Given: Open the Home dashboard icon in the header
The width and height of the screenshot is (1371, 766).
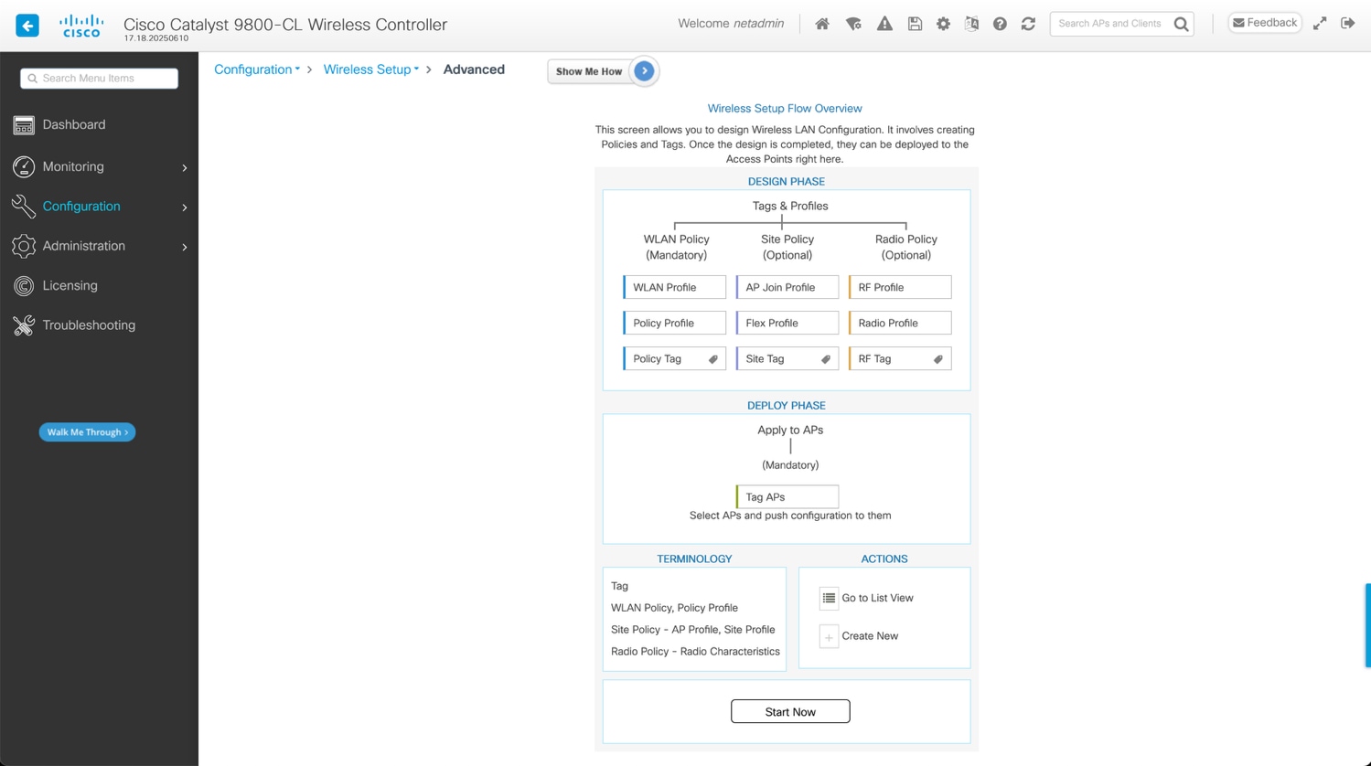Looking at the screenshot, I should click(822, 23).
